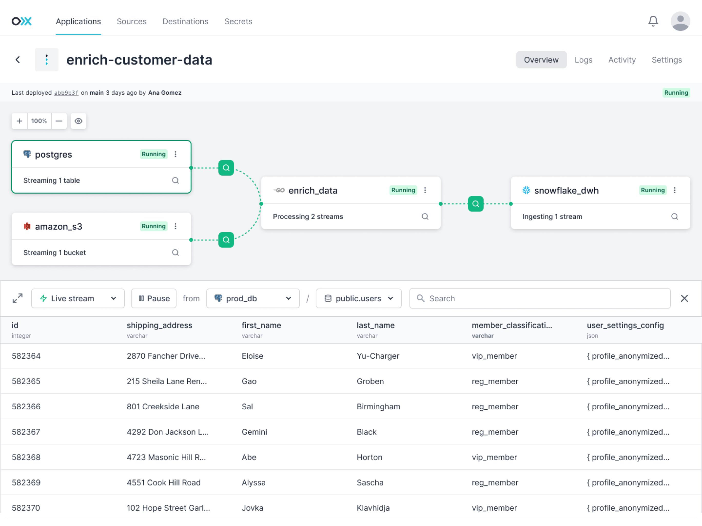Click the Snowflake warehouse icon

pyautogui.click(x=526, y=190)
